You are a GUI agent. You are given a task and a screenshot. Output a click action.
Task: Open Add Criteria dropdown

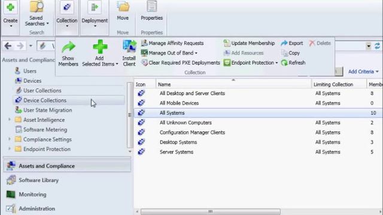click(x=363, y=72)
